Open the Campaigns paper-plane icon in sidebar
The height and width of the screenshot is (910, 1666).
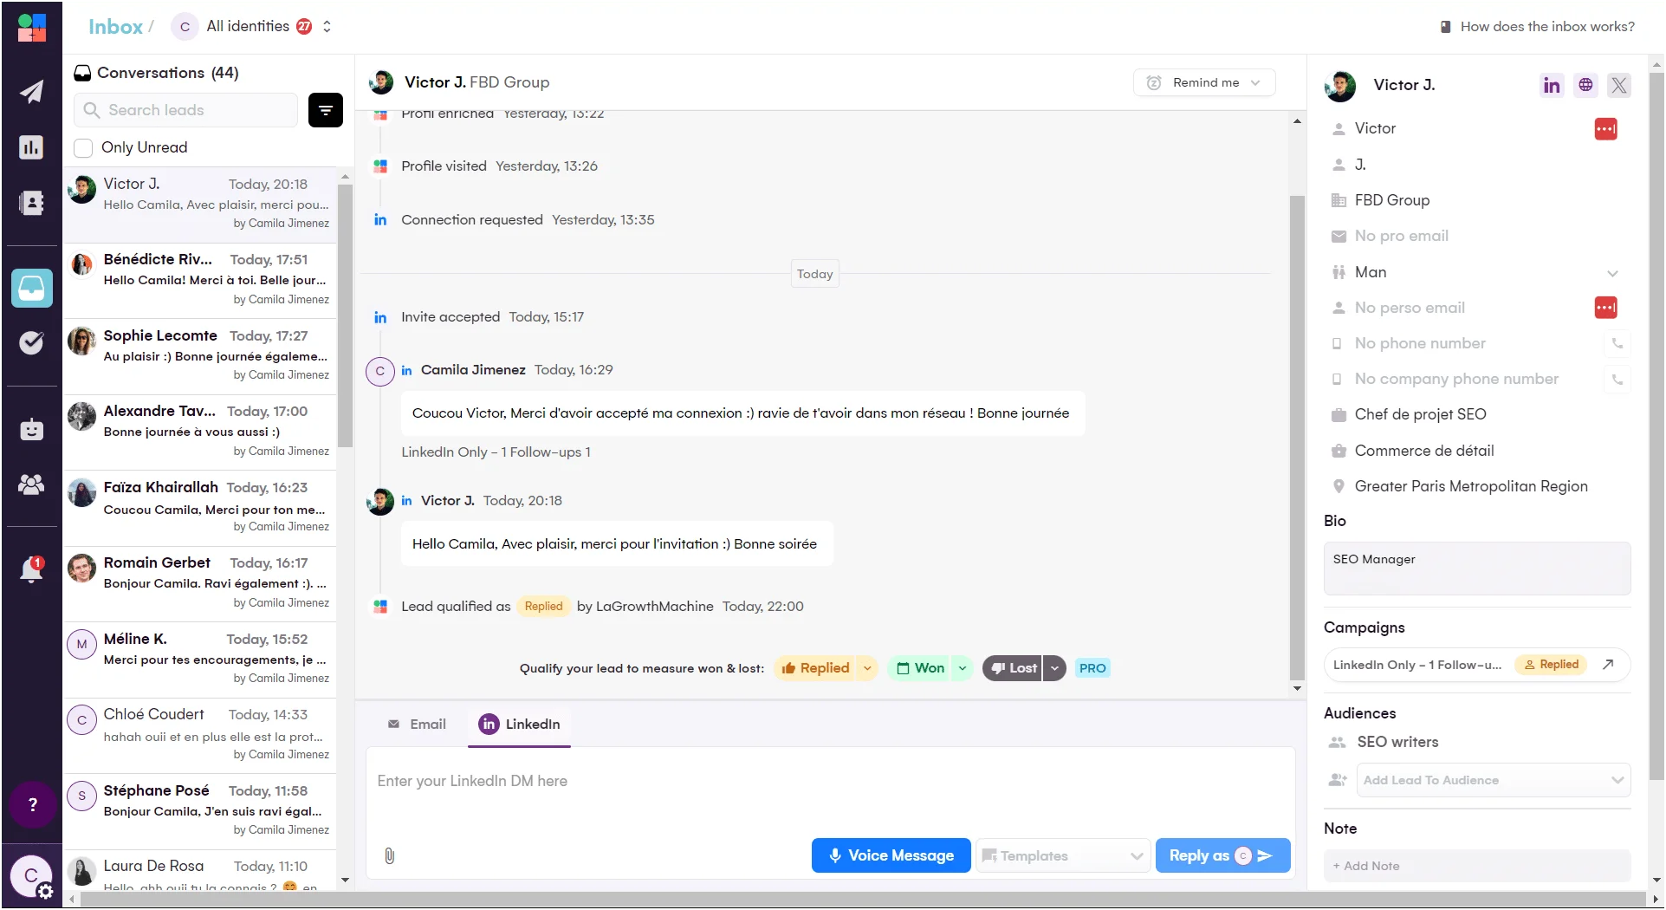31,91
